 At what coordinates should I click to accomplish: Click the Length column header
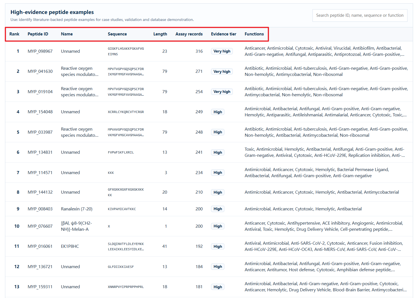(160, 34)
